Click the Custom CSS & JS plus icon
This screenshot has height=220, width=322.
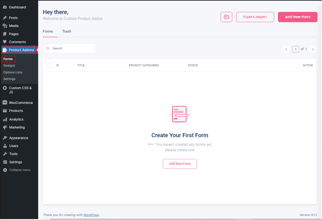(x=5, y=88)
